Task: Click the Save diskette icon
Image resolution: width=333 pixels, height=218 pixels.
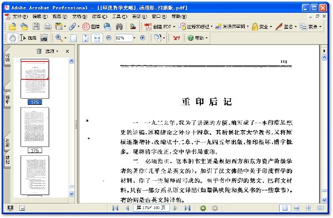Action: pyautogui.click(x=36, y=27)
